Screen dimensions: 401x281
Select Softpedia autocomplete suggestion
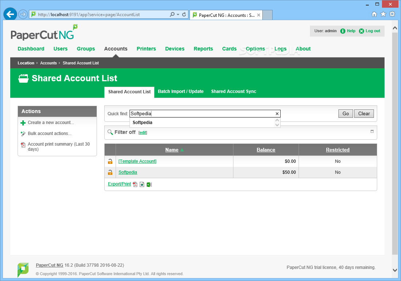pos(142,123)
